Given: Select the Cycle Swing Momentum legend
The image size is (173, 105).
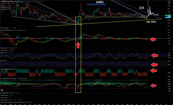Looking at the screenshot, I should tap(8, 69).
